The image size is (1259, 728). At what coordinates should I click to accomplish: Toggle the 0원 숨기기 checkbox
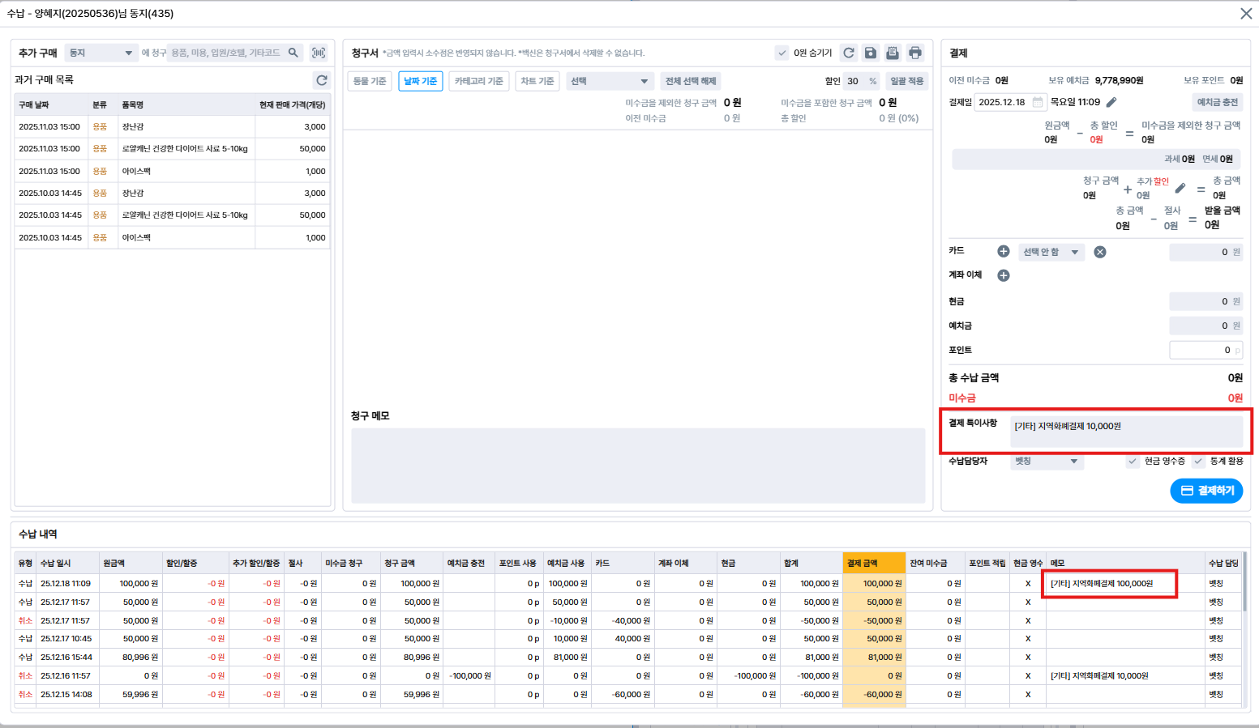pos(782,53)
